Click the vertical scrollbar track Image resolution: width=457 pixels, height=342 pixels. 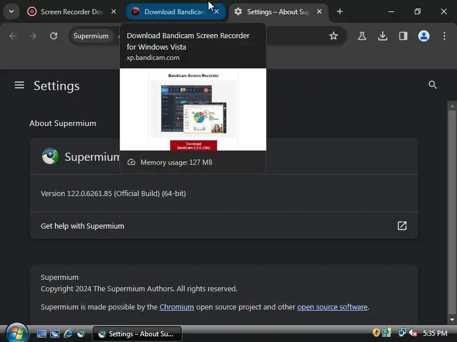click(x=452, y=213)
